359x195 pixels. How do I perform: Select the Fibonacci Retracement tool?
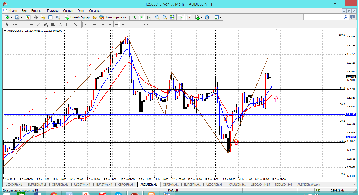tap(53, 24)
